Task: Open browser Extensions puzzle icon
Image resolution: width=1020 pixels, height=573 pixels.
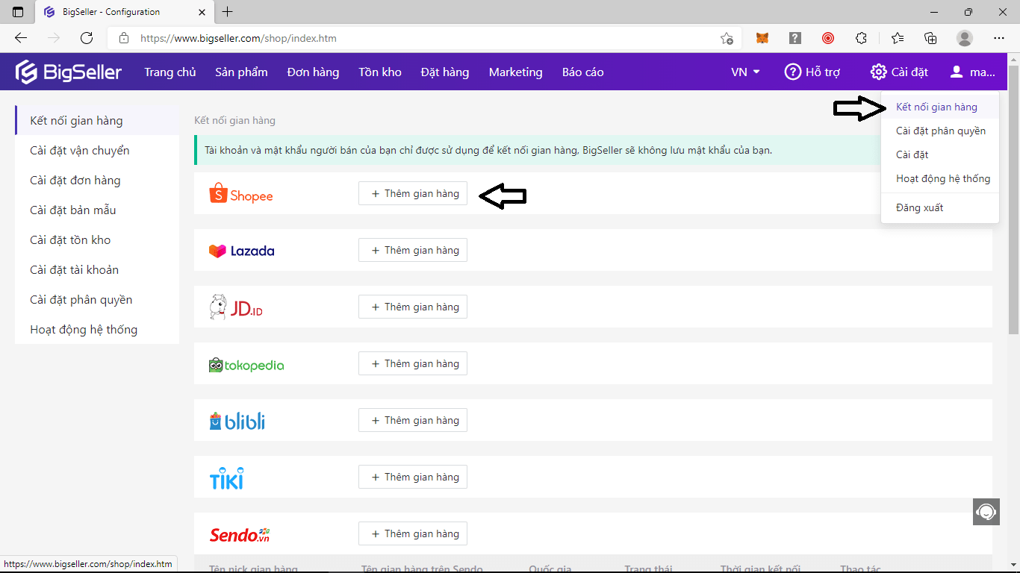Action: pos(861,38)
